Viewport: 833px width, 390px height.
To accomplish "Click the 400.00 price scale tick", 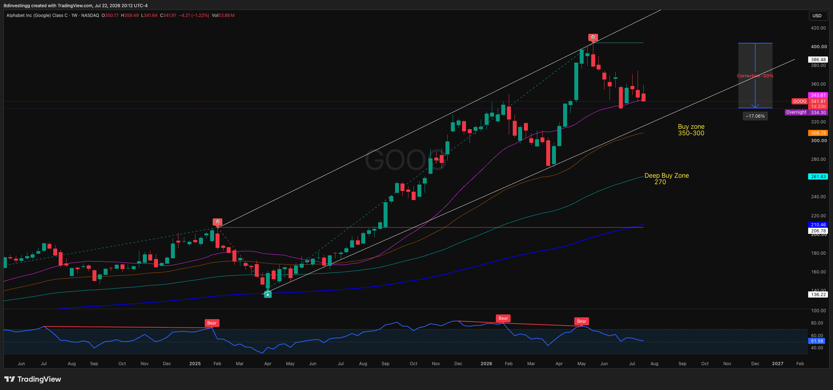I will pyautogui.click(x=819, y=47).
